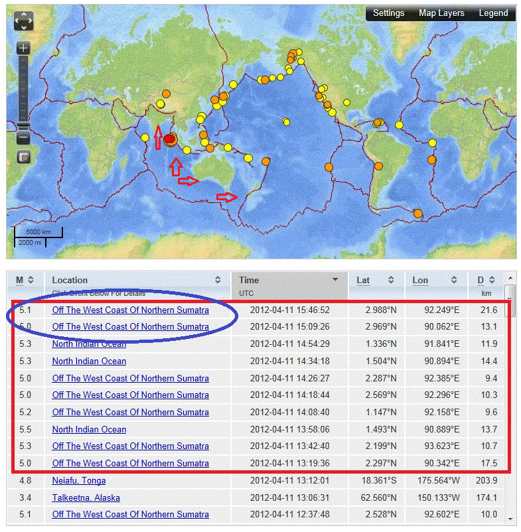Sort longitude using the Lon column arrows
Screen dimensions: 521x532
(x=455, y=281)
